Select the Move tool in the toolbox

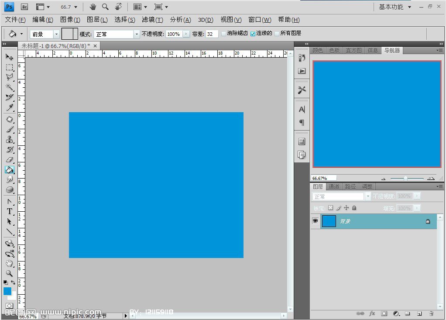pyautogui.click(x=9, y=57)
